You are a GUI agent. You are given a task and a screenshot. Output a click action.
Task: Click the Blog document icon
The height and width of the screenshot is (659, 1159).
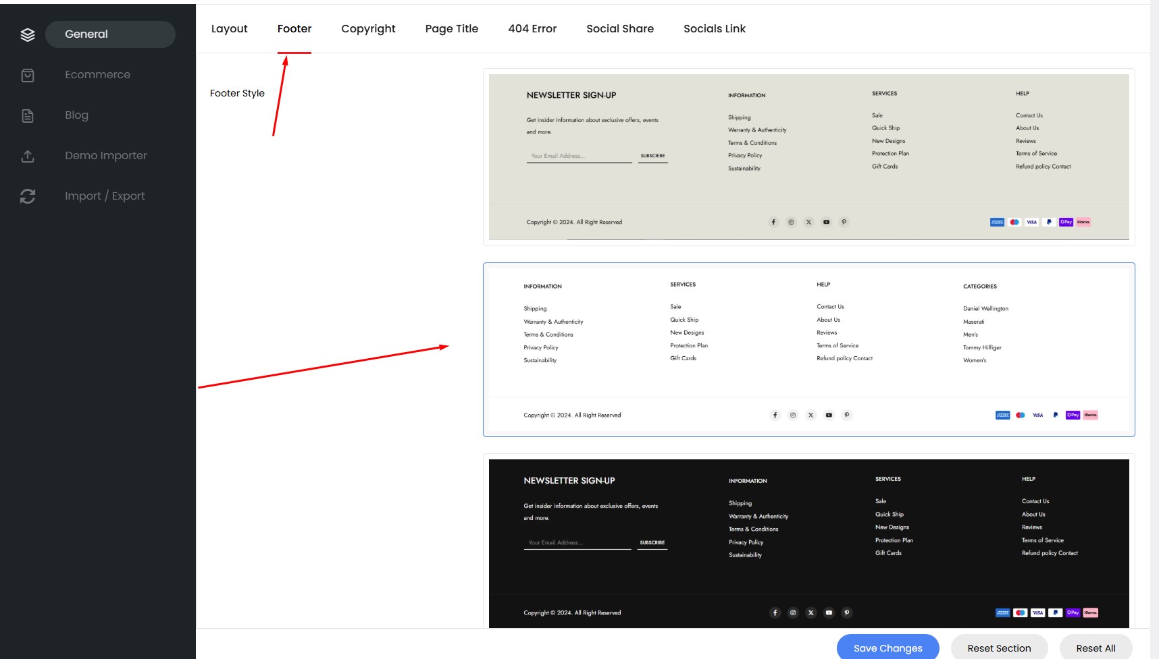(28, 115)
